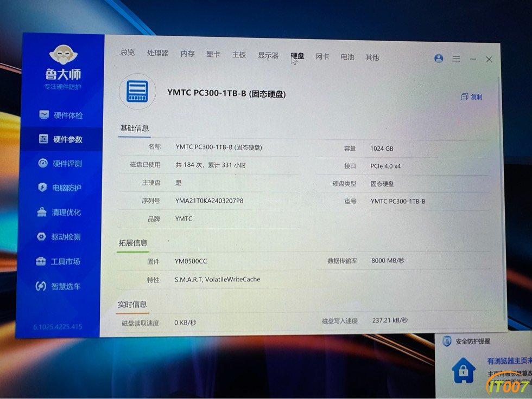Screen dimensions: 532x399
Task: Click the 复制 copy button
Action: 472,97
